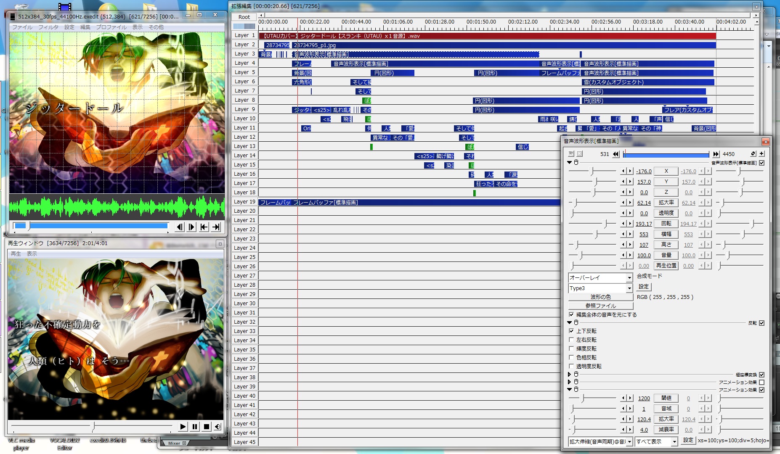This screenshot has width=780, height=454.
Task: Click playback window seek slider
Action: coord(91,426)
